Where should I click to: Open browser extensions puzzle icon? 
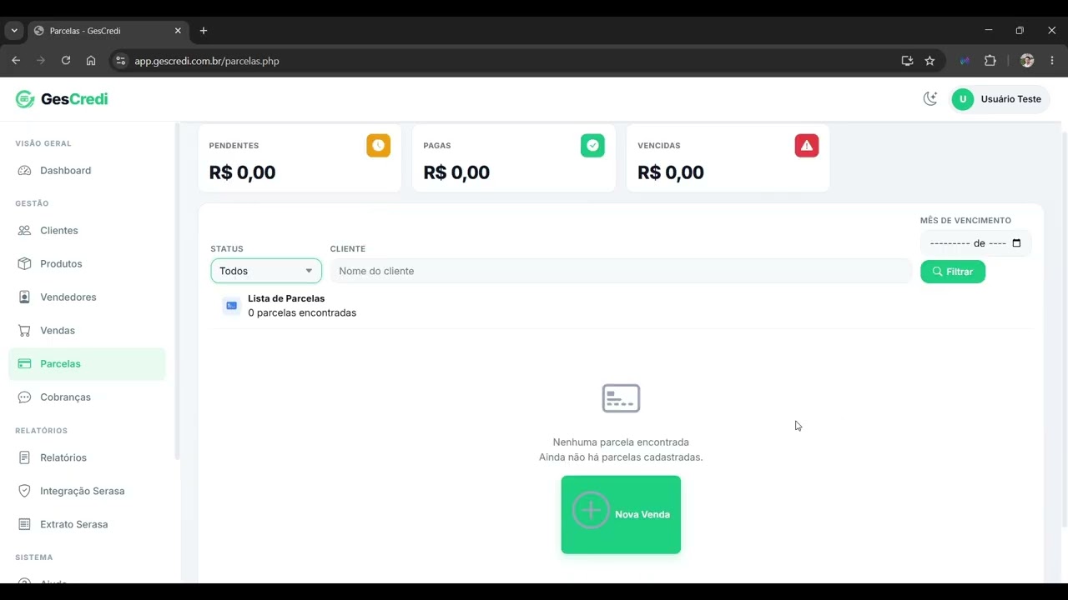[x=990, y=61]
